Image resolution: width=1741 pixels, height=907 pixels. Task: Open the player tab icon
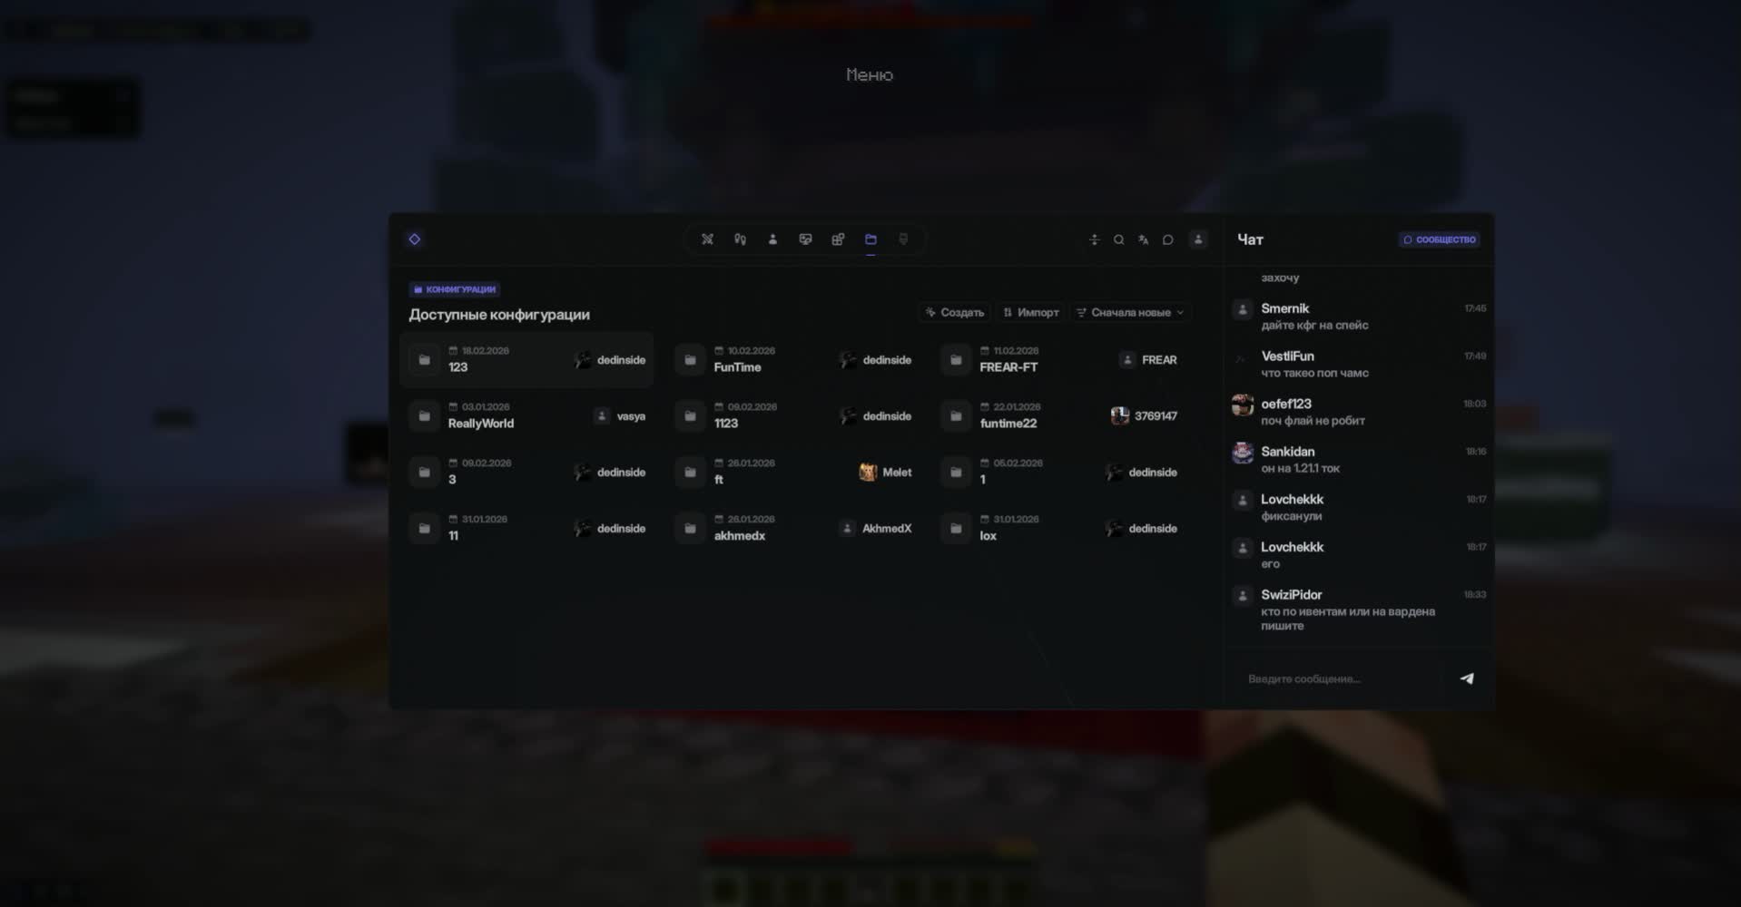[772, 239]
